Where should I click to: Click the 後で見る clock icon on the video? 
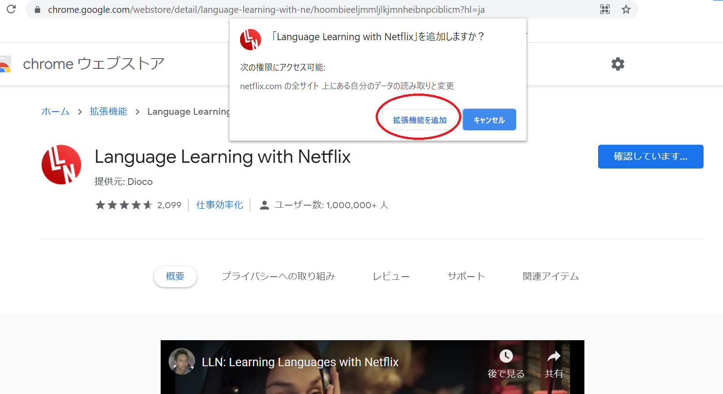[x=506, y=356]
